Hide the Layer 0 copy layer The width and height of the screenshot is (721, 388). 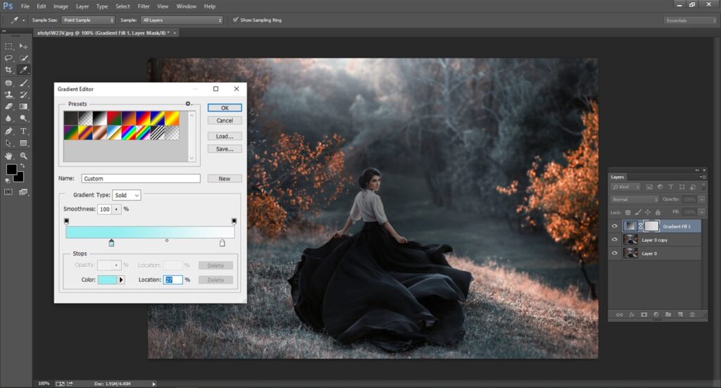click(615, 239)
